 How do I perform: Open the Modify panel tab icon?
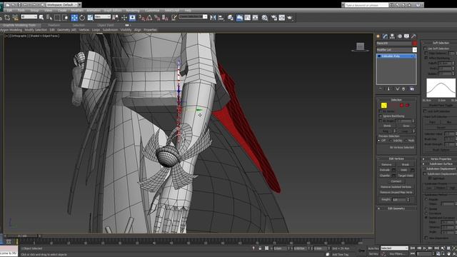pyautogui.click(x=386, y=36)
